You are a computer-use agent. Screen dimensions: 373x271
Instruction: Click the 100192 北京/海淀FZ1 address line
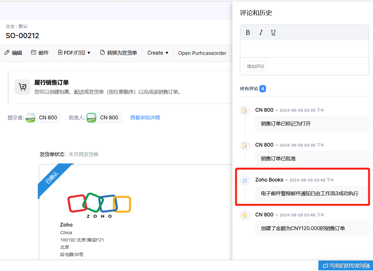82,240
